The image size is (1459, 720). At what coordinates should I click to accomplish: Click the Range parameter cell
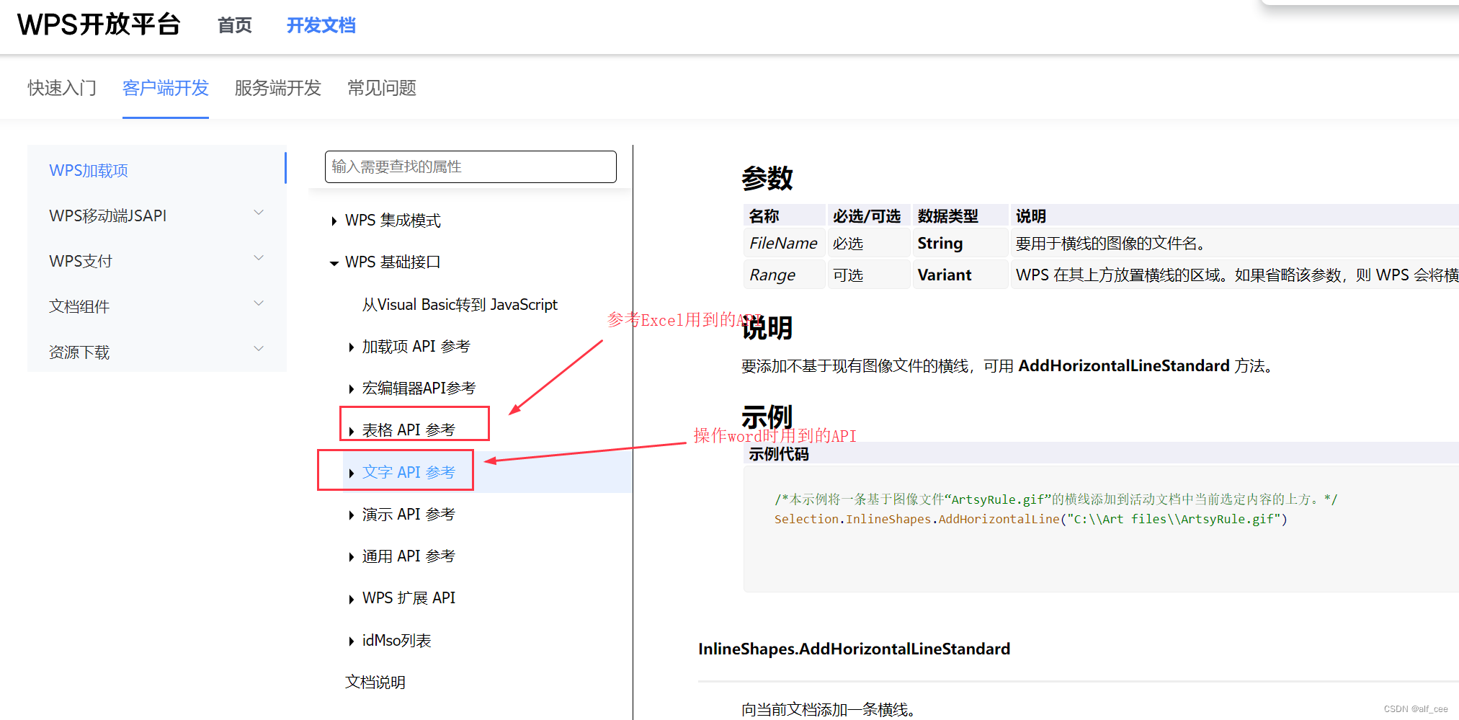(784, 275)
